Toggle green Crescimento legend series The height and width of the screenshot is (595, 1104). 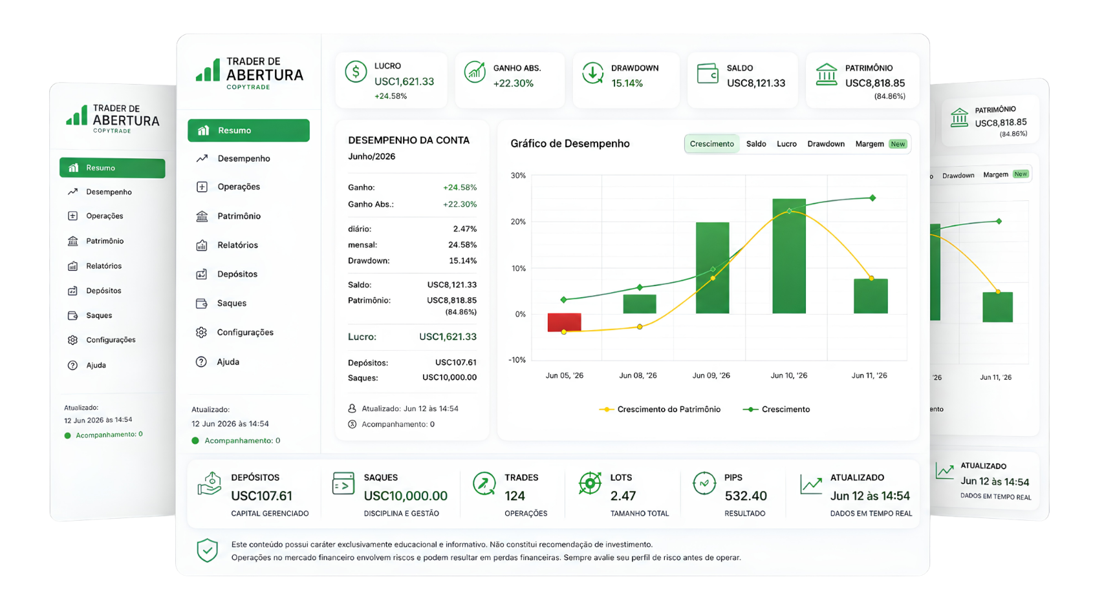click(x=777, y=410)
